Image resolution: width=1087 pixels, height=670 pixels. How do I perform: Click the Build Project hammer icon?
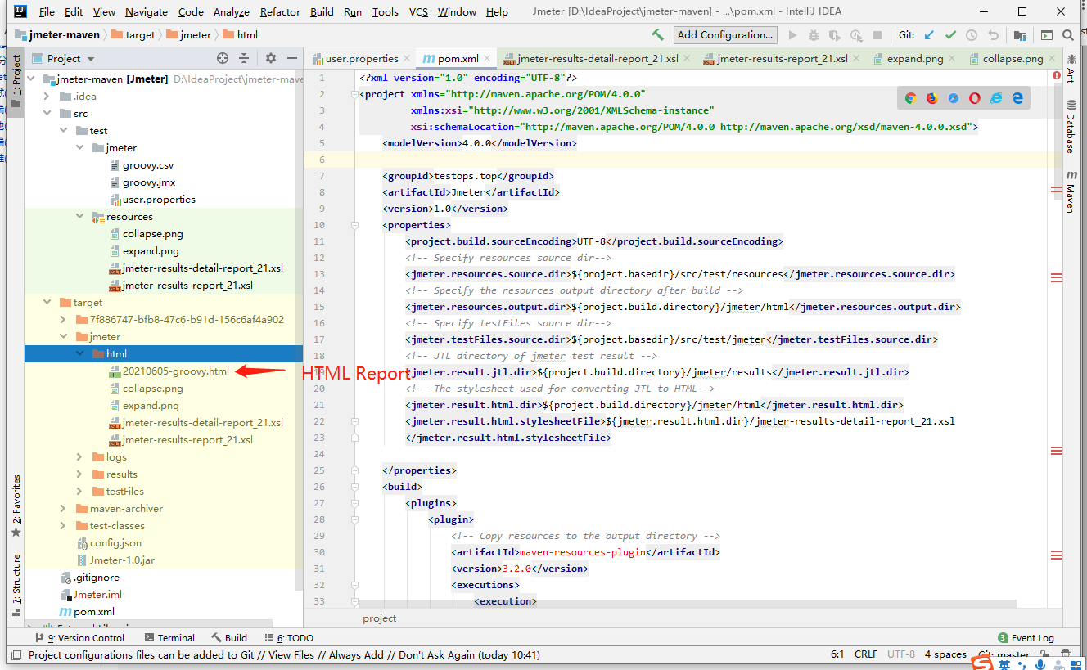[657, 35]
